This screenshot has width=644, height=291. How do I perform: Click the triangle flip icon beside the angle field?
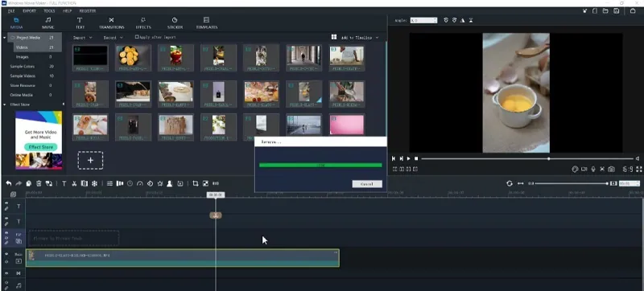point(463,20)
